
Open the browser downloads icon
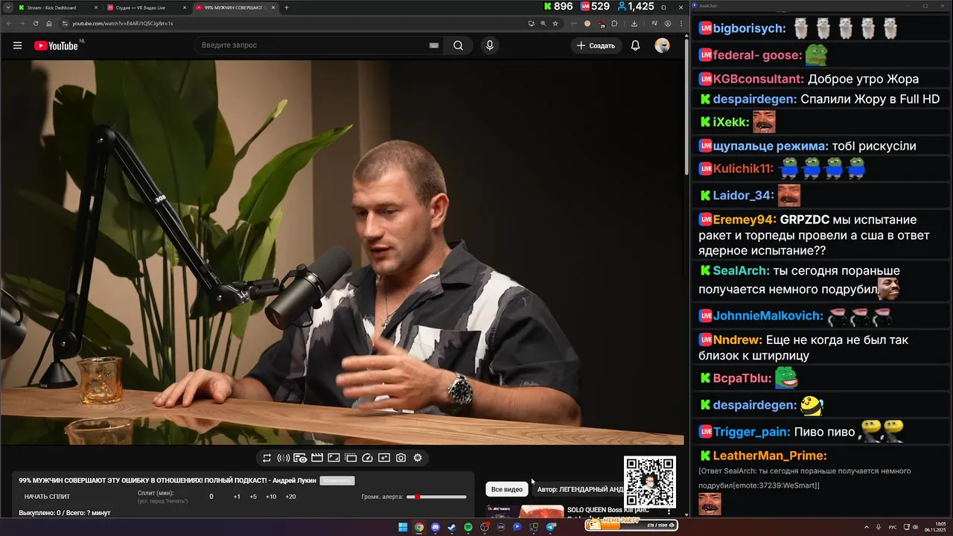[634, 23]
